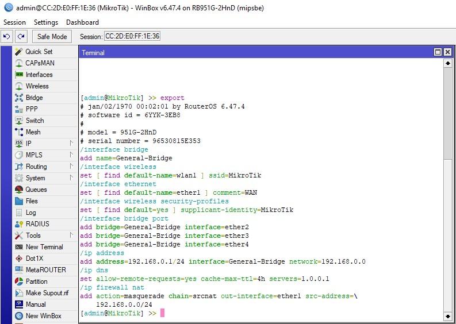Open RADIUS settings

tap(37, 224)
